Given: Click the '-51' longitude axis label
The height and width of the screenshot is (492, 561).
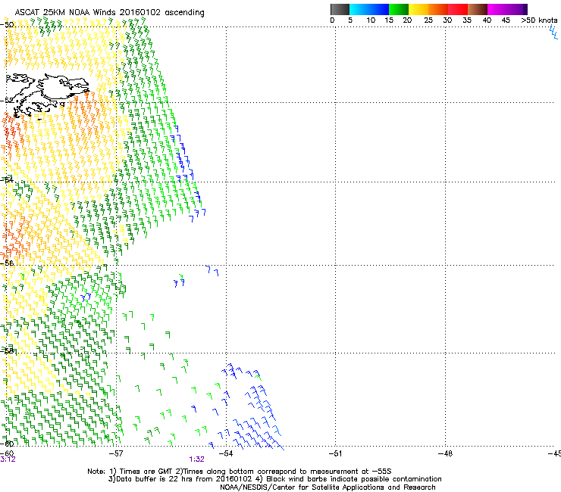Looking at the screenshot, I should (335, 453).
